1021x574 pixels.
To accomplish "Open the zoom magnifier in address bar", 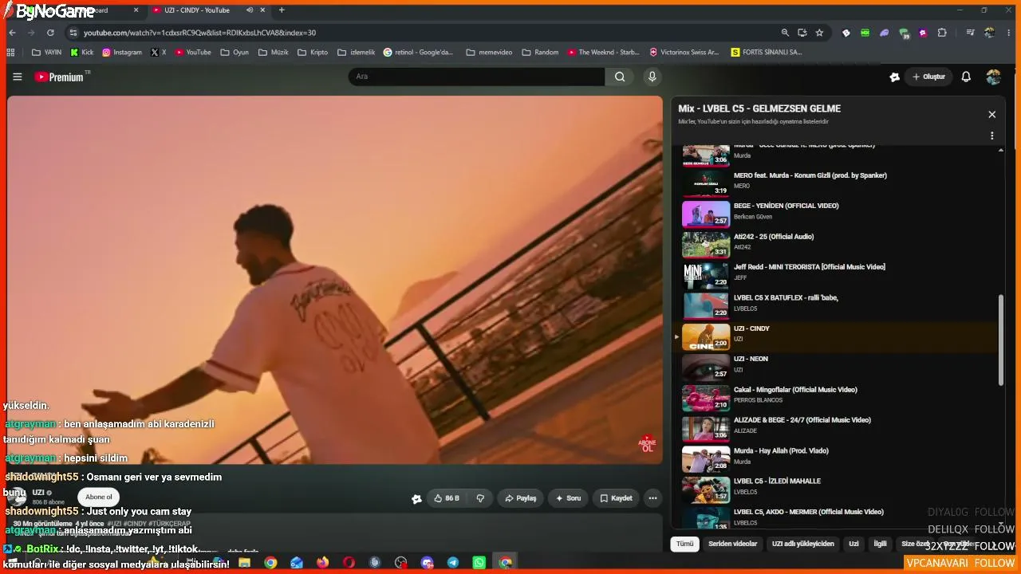I will point(786,33).
